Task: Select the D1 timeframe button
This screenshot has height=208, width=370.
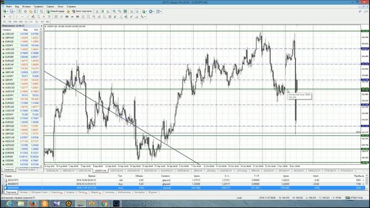Action: 36,22
